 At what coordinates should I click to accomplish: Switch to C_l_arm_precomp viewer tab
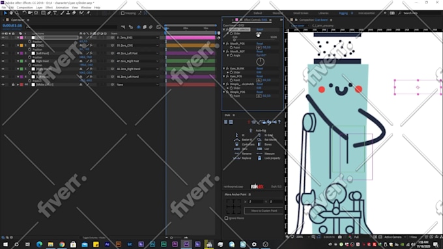pos(322,25)
